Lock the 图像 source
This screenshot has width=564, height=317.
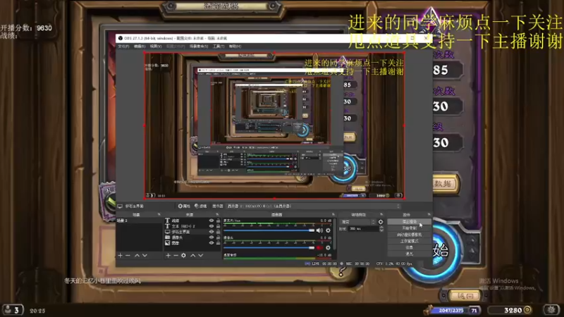pos(218,243)
